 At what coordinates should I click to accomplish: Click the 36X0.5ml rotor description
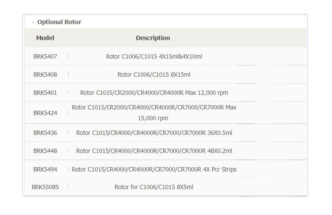pyautogui.click(x=154, y=133)
